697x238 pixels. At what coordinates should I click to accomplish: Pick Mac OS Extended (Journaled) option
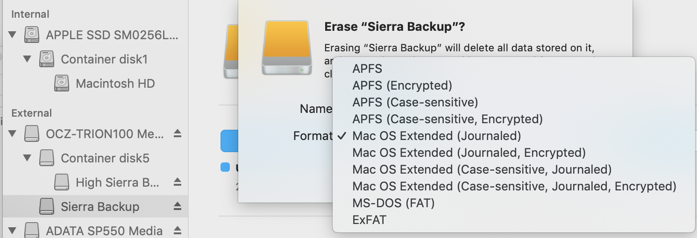pos(436,136)
